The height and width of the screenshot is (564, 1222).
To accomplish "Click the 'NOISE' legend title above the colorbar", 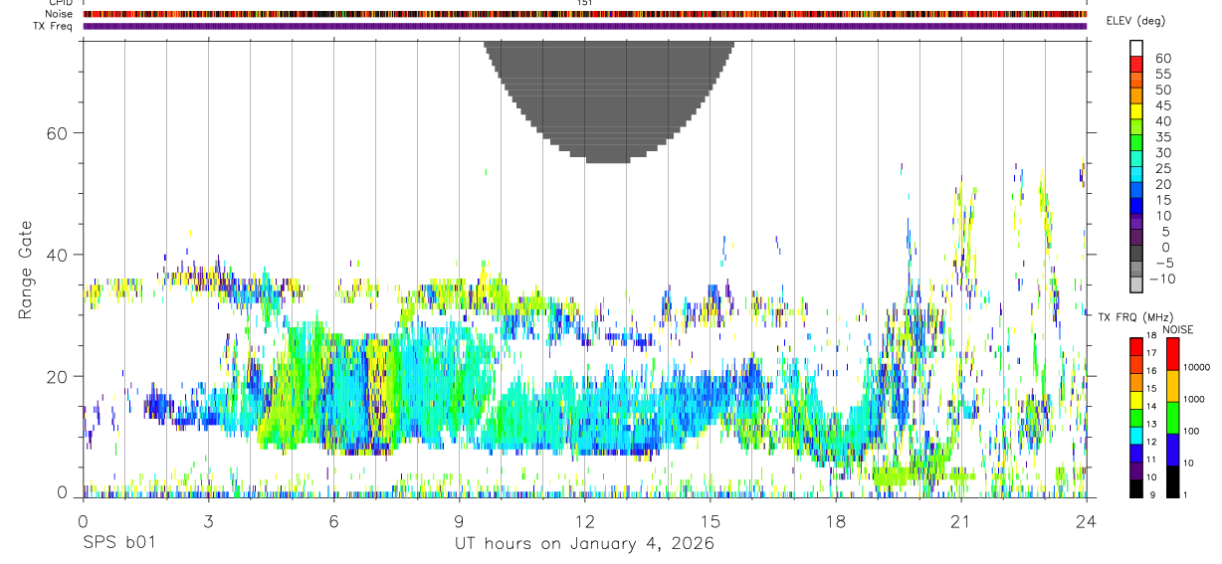I will (1177, 329).
